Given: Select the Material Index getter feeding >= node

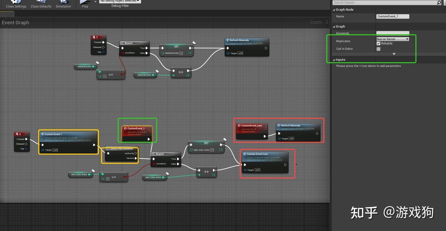Looking at the screenshot, I should point(85,67).
